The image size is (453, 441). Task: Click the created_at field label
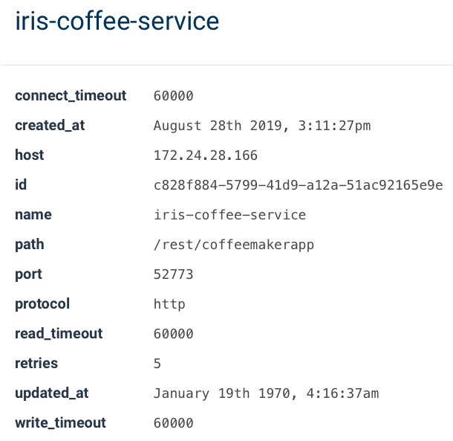pyautogui.click(x=50, y=126)
